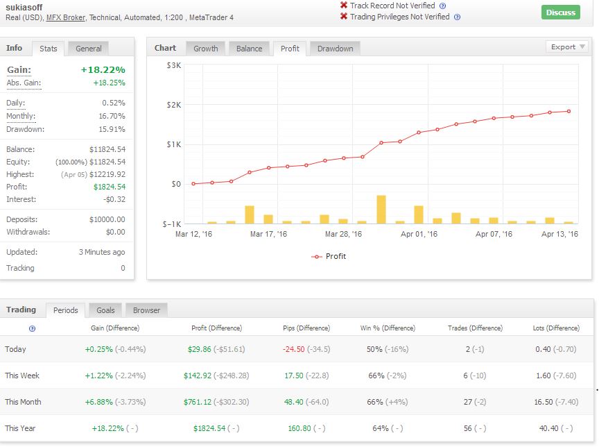This screenshot has height=447, width=599.
Task: Click This Year trades 56 cell
Action: point(475,428)
